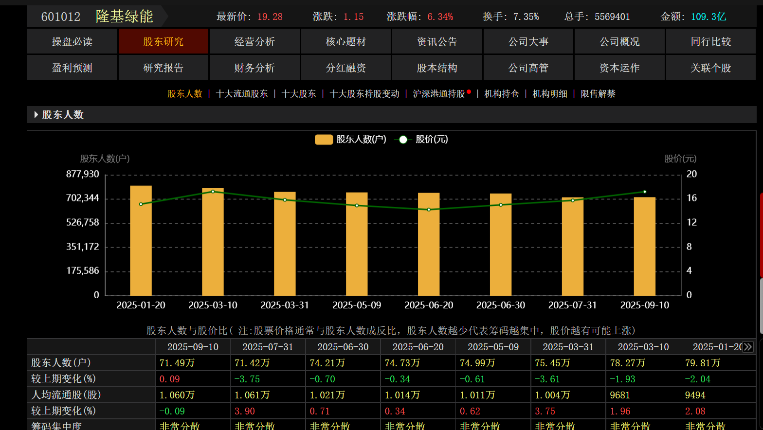This screenshot has height=430, width=763.
Task: Open 沪深港通持股 link
Action: click(x=439, y=94)
